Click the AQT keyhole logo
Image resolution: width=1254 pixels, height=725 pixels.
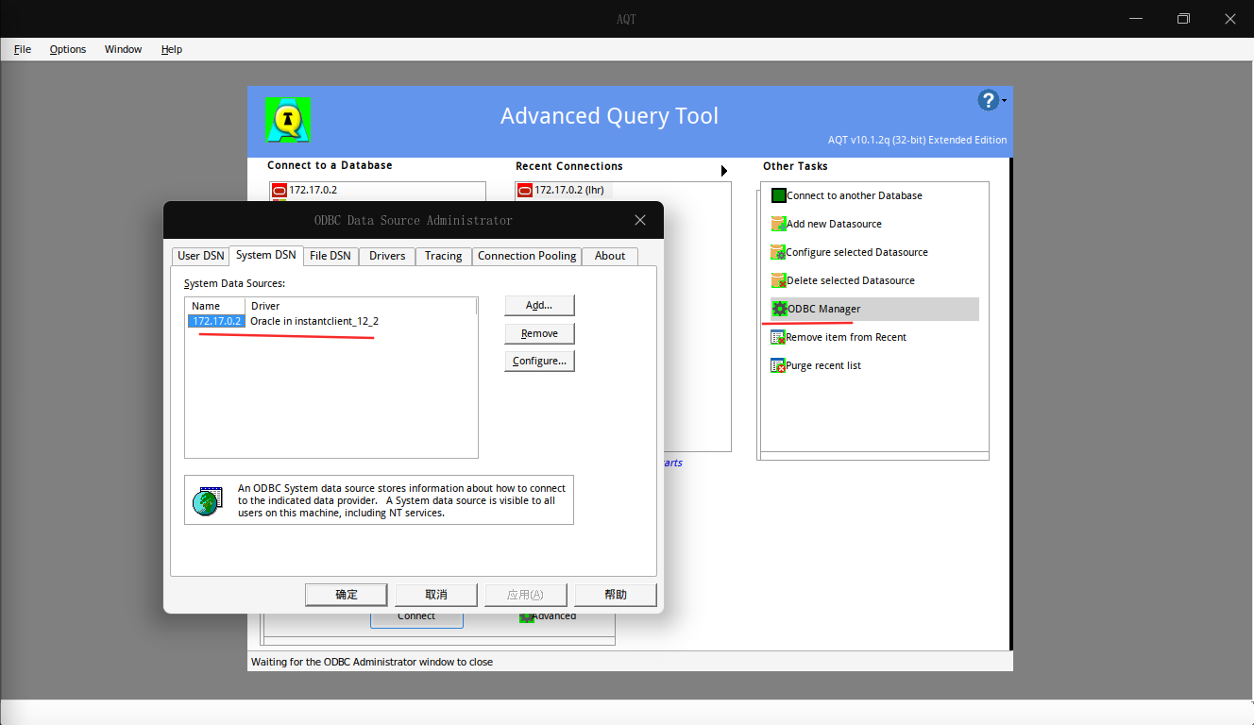[x=289, y=120]
